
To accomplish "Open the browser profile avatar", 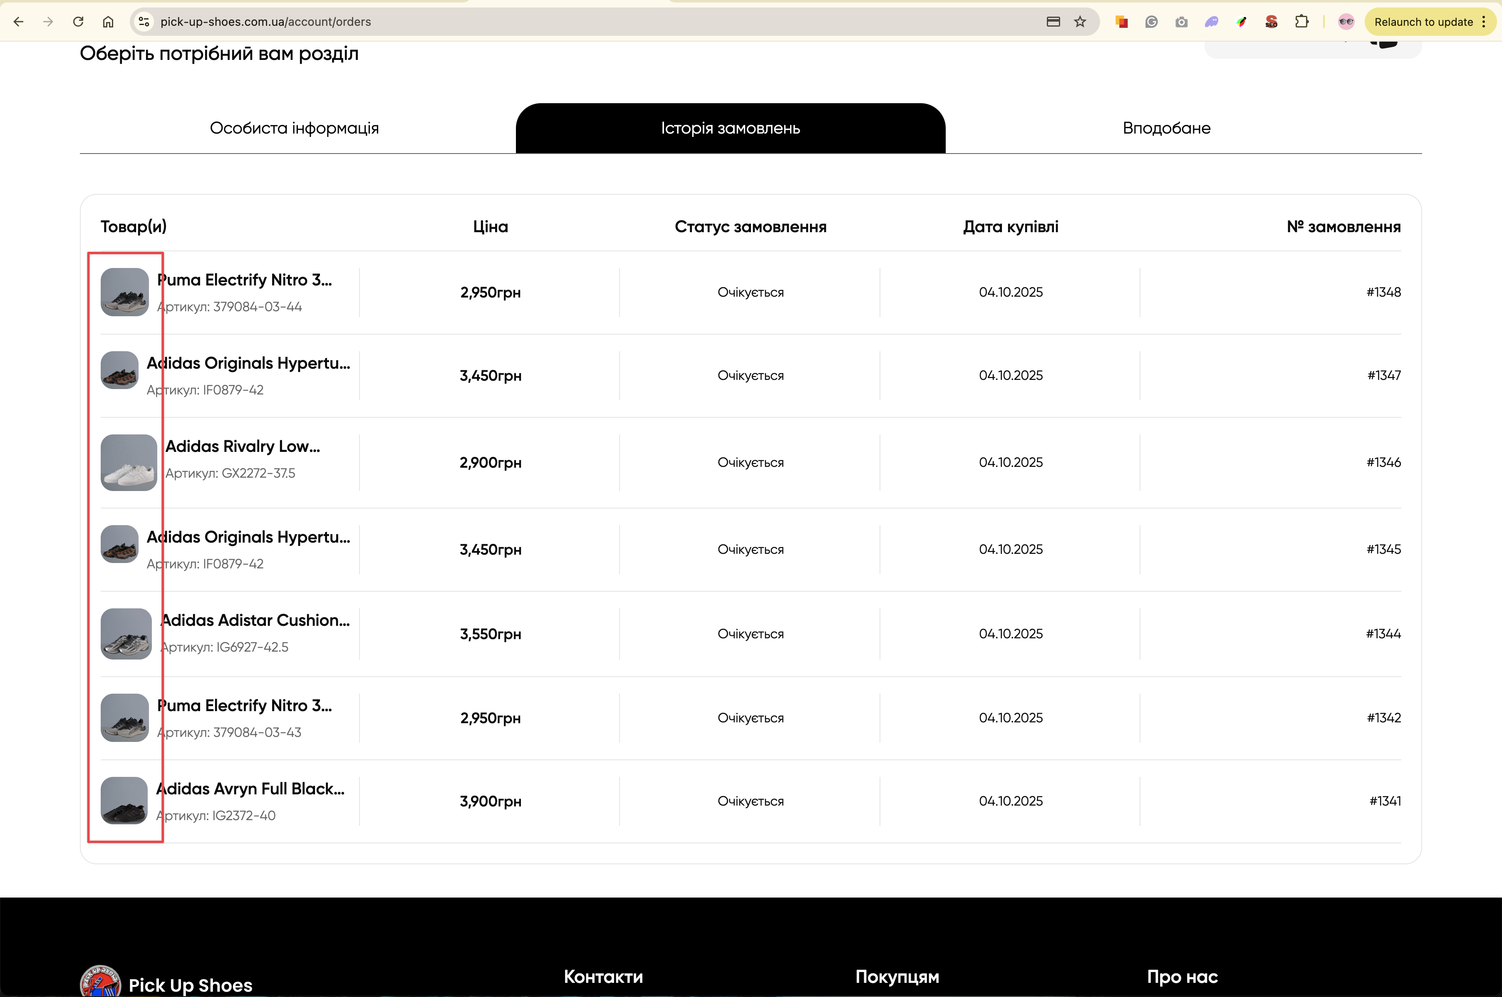I will click(1346, 22).
